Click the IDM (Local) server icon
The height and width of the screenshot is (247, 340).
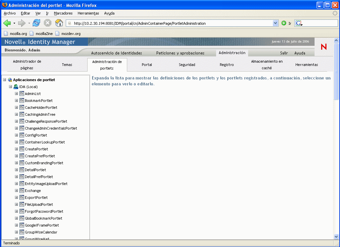tap(16, 87)
